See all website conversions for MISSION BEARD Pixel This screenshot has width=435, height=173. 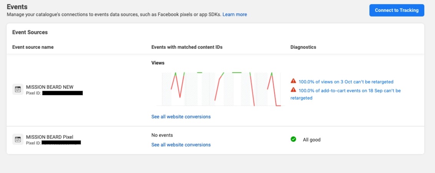(181, 145)
